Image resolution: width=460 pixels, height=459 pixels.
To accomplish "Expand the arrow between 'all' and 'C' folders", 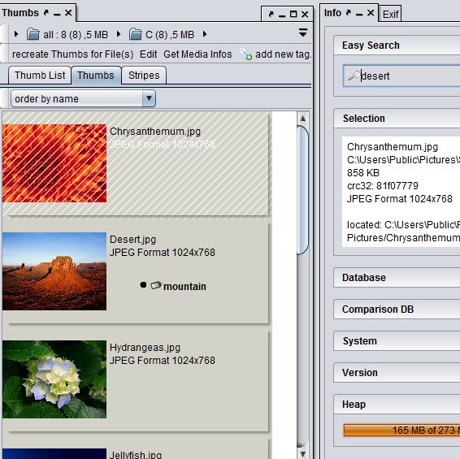I will (x=119, y=34).
